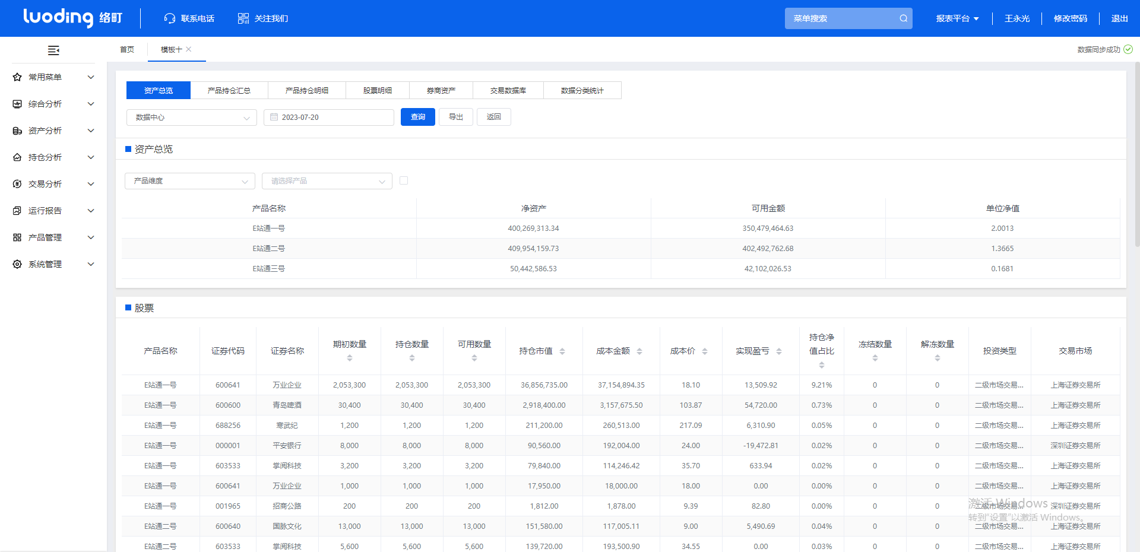Expand the 产品管理 chevron
Image resolution: width=1140 pixels, height=552 pixels.
coord(91,237)
